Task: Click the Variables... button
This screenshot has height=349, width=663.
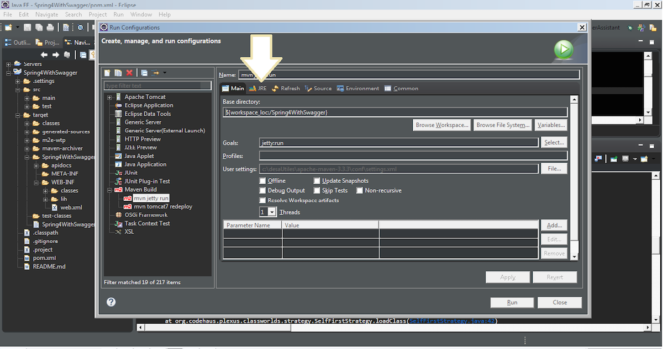Action: pyautogui.click(x=551, y=125)
